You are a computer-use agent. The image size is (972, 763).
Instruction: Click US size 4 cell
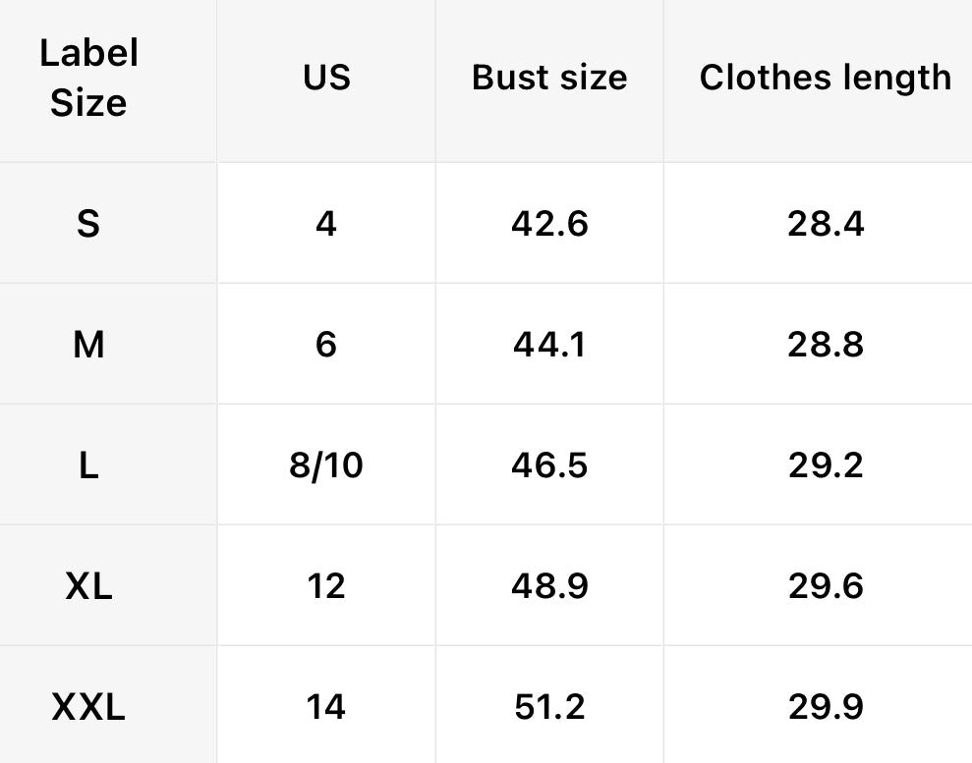[326, 224]
